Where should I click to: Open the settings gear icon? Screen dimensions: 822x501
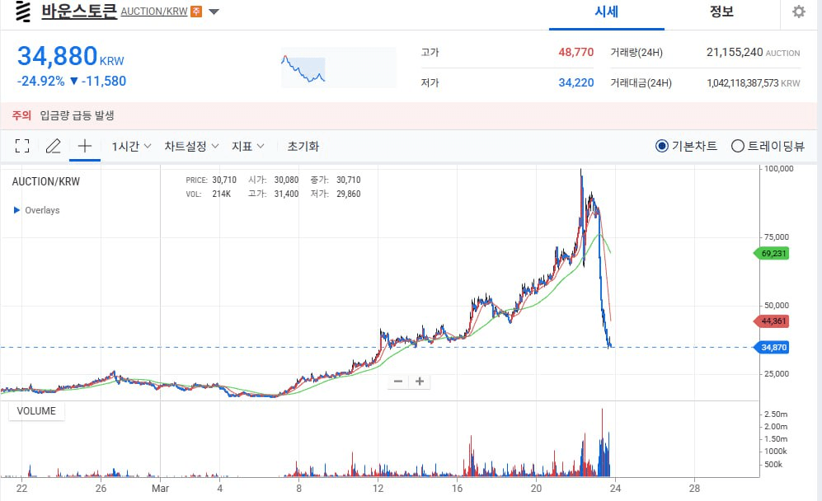(798, 12)
